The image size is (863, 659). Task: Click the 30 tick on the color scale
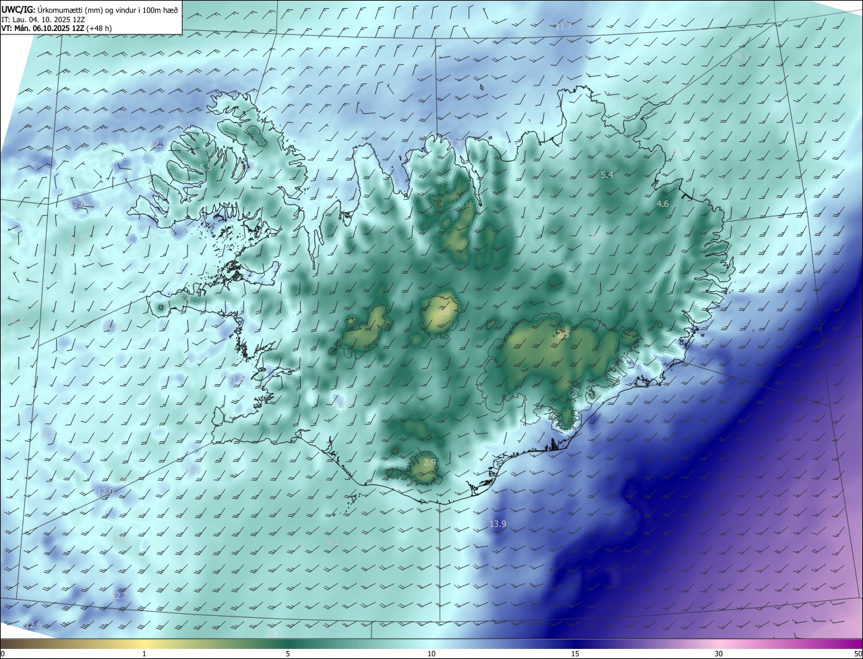tap(719, 654)
